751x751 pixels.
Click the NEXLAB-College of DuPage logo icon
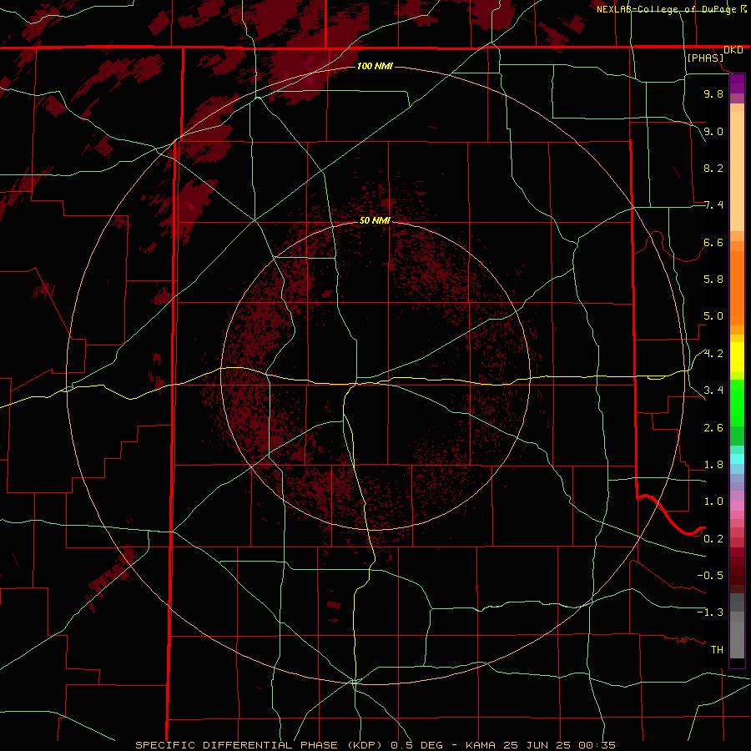click(743, 8)
